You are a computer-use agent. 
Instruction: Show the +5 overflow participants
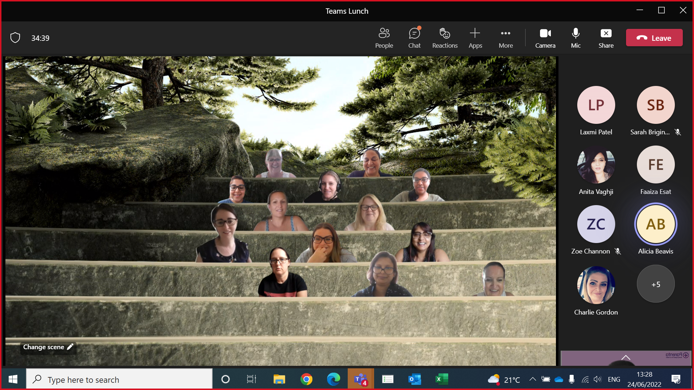point(655,284)
